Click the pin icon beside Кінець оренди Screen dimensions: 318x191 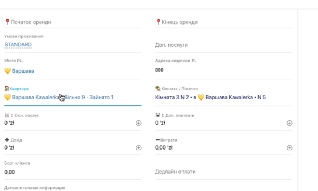[x=158, y=22]
